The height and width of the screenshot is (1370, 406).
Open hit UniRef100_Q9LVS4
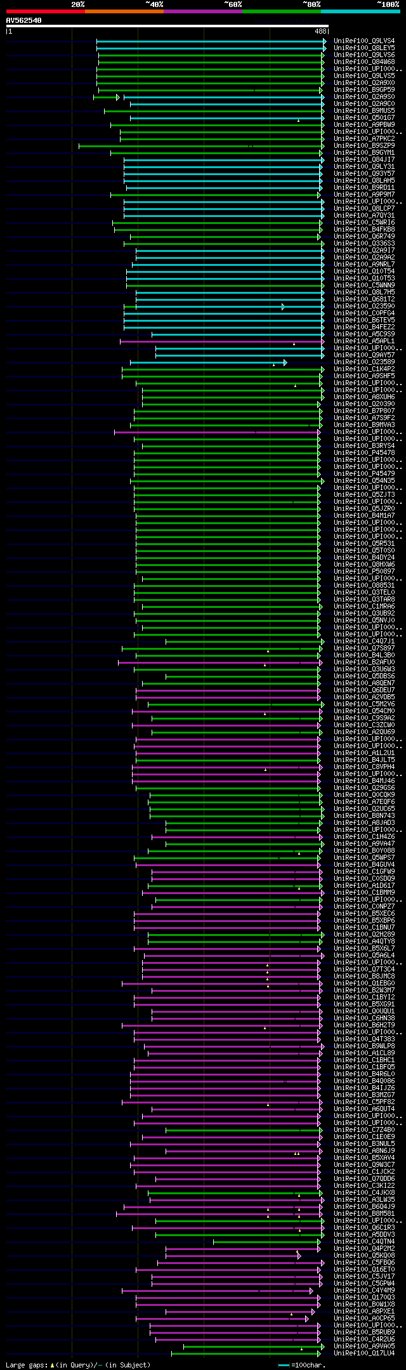tap(364, 41)
